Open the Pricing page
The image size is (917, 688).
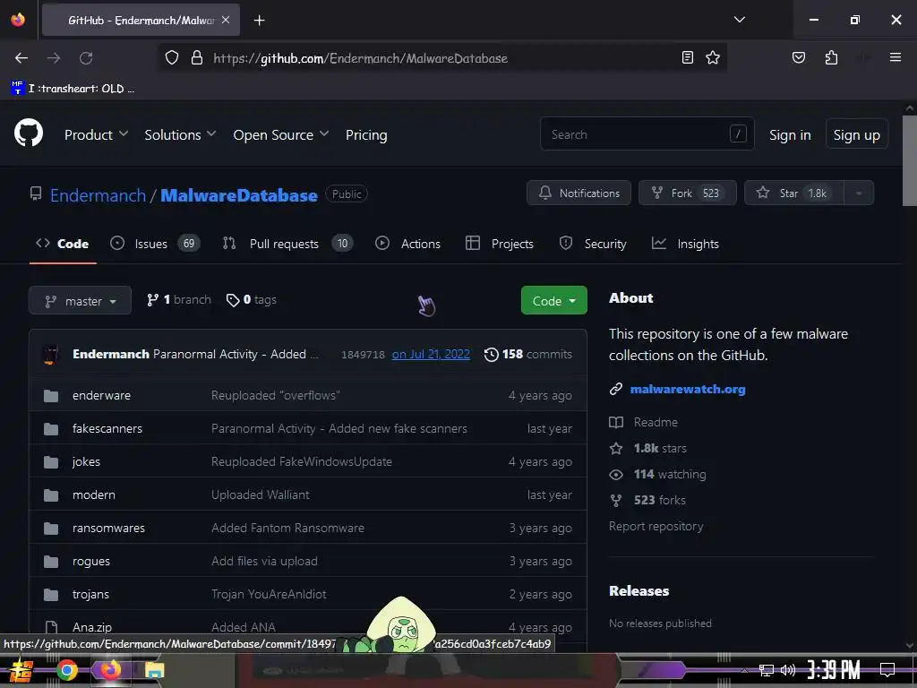click(366, 134)
